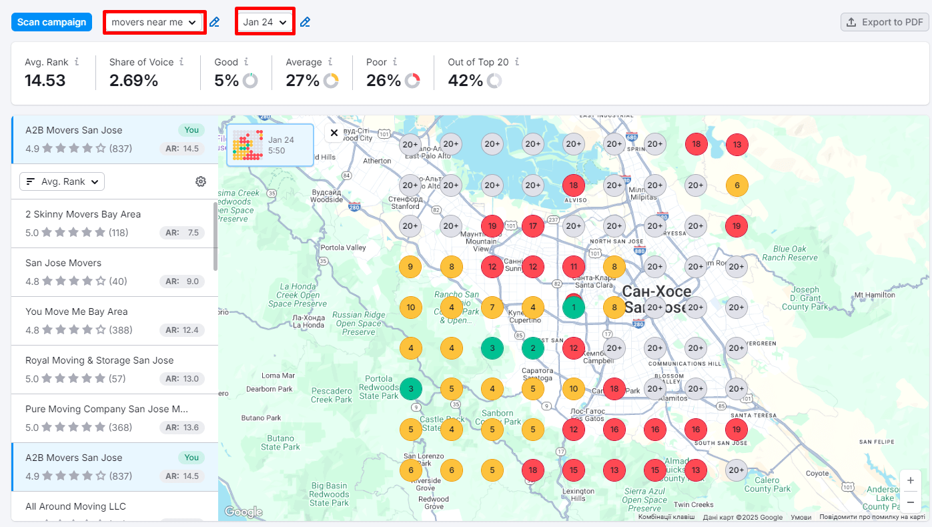Select the red rank 11 map pin
Viewport: 932px width, 527px height.
(x=573, y=267)
